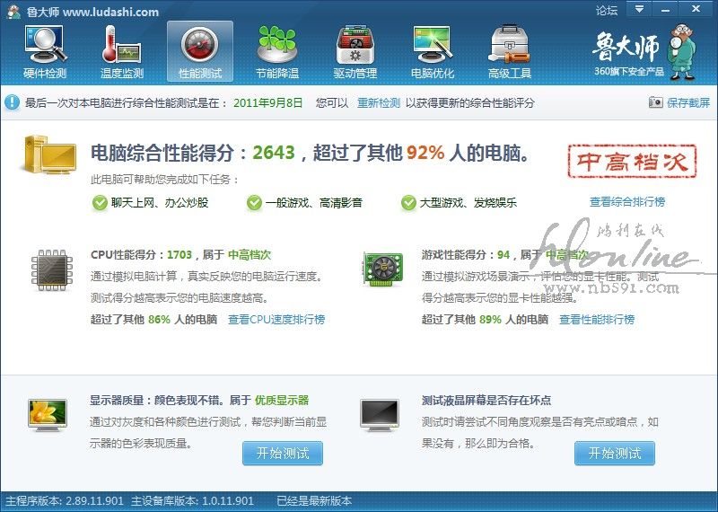718x512 pixels.
Task: Click the 92% percentile value
Action: tap(425, 153)
